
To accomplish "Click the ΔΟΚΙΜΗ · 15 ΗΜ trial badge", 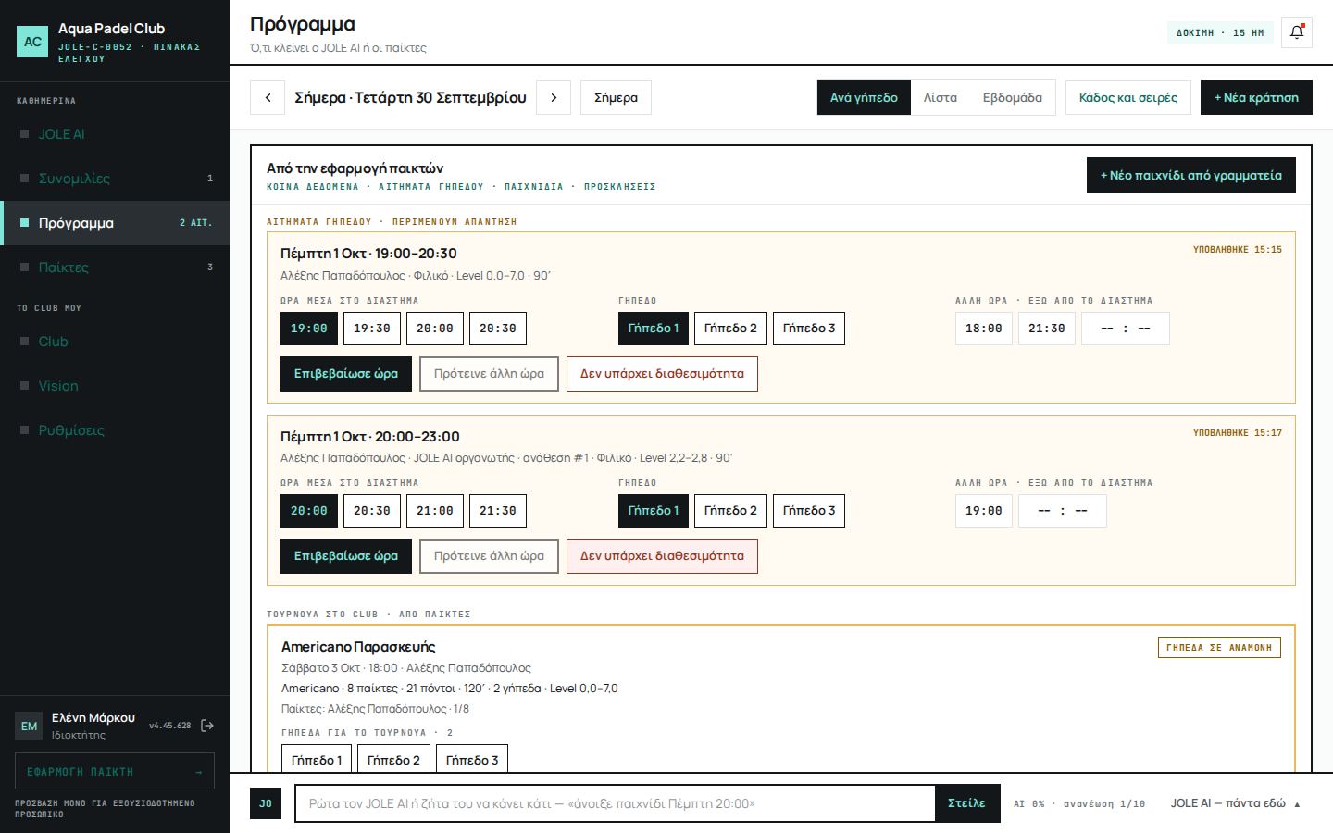I will [1220, 32].
